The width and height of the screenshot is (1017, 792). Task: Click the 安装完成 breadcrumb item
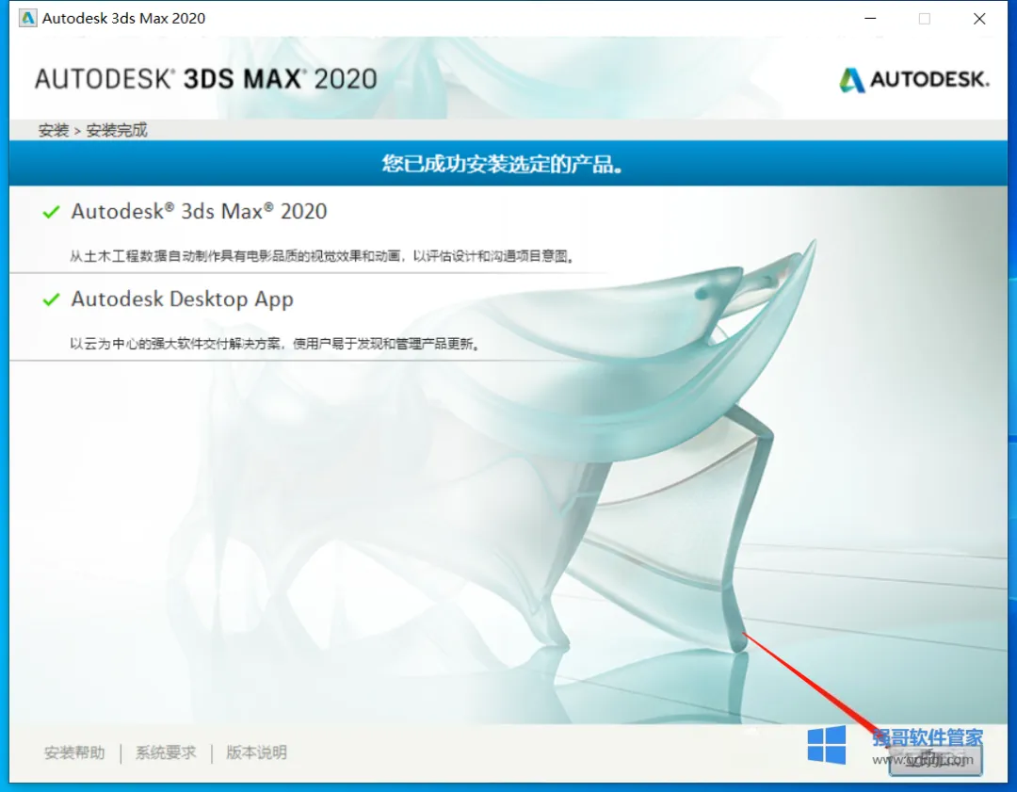click(x=117, y=130)
